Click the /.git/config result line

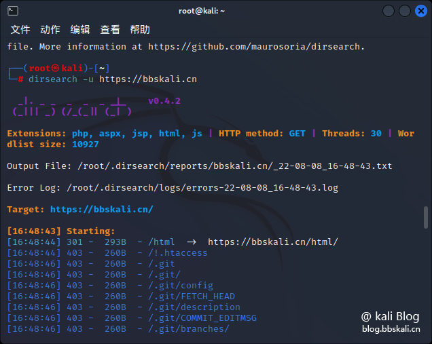[110, 286]
